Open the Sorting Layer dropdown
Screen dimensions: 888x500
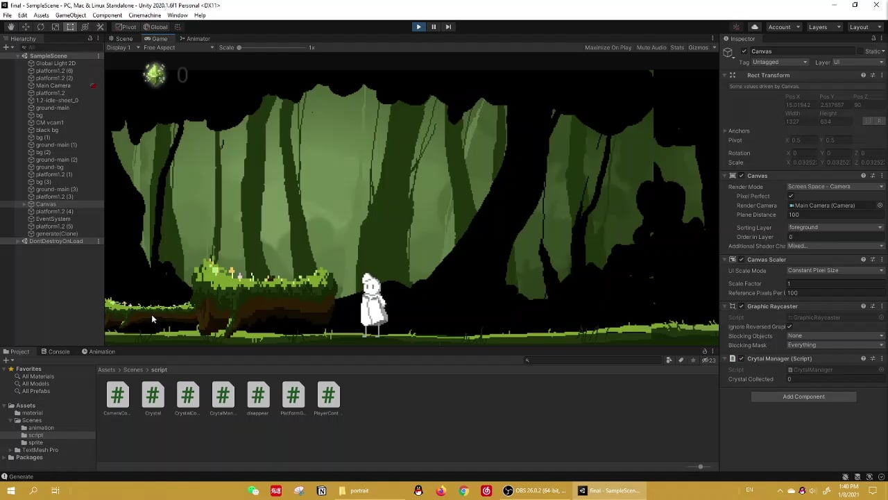[x=835, y=228]
